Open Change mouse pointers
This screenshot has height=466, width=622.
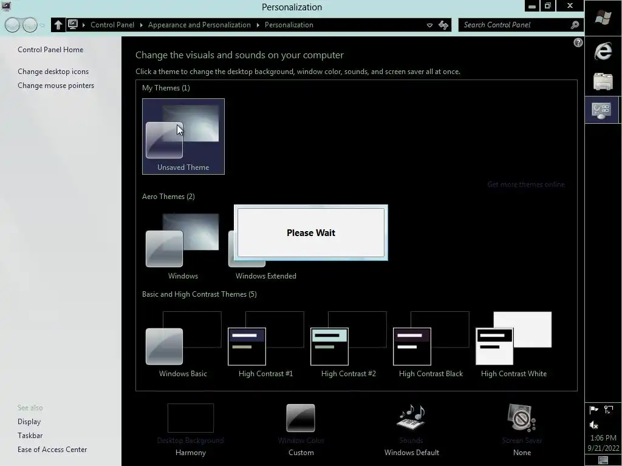coord(56,85)
